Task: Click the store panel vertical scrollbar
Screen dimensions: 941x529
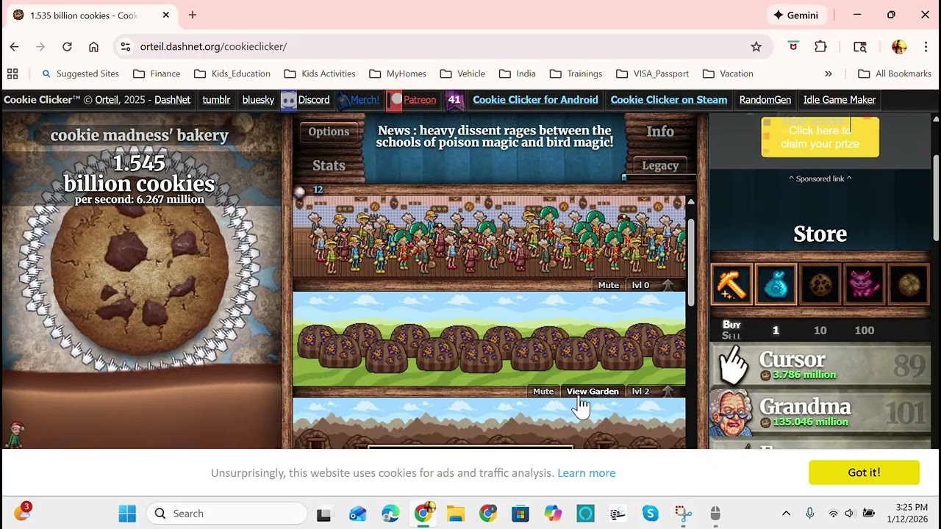Action: coord(935,198)
